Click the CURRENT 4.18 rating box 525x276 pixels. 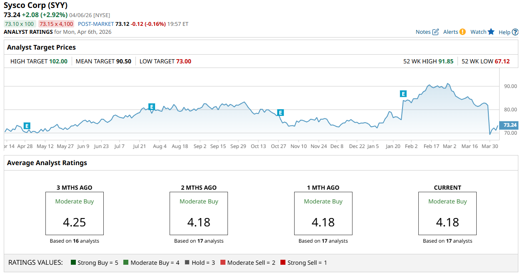tap(447, 213)
